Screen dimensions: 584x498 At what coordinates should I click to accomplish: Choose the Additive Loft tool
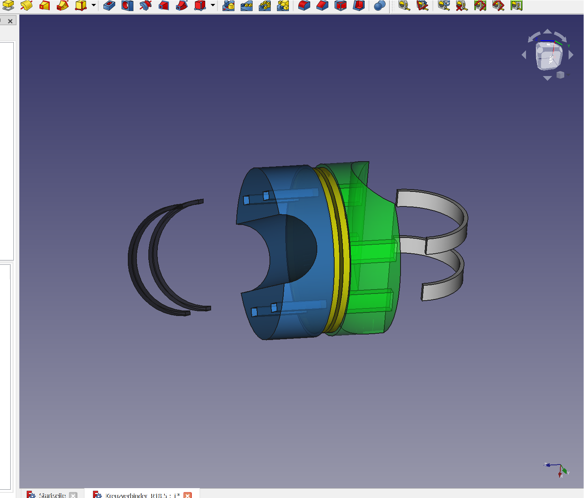click(x=45, y=6)
